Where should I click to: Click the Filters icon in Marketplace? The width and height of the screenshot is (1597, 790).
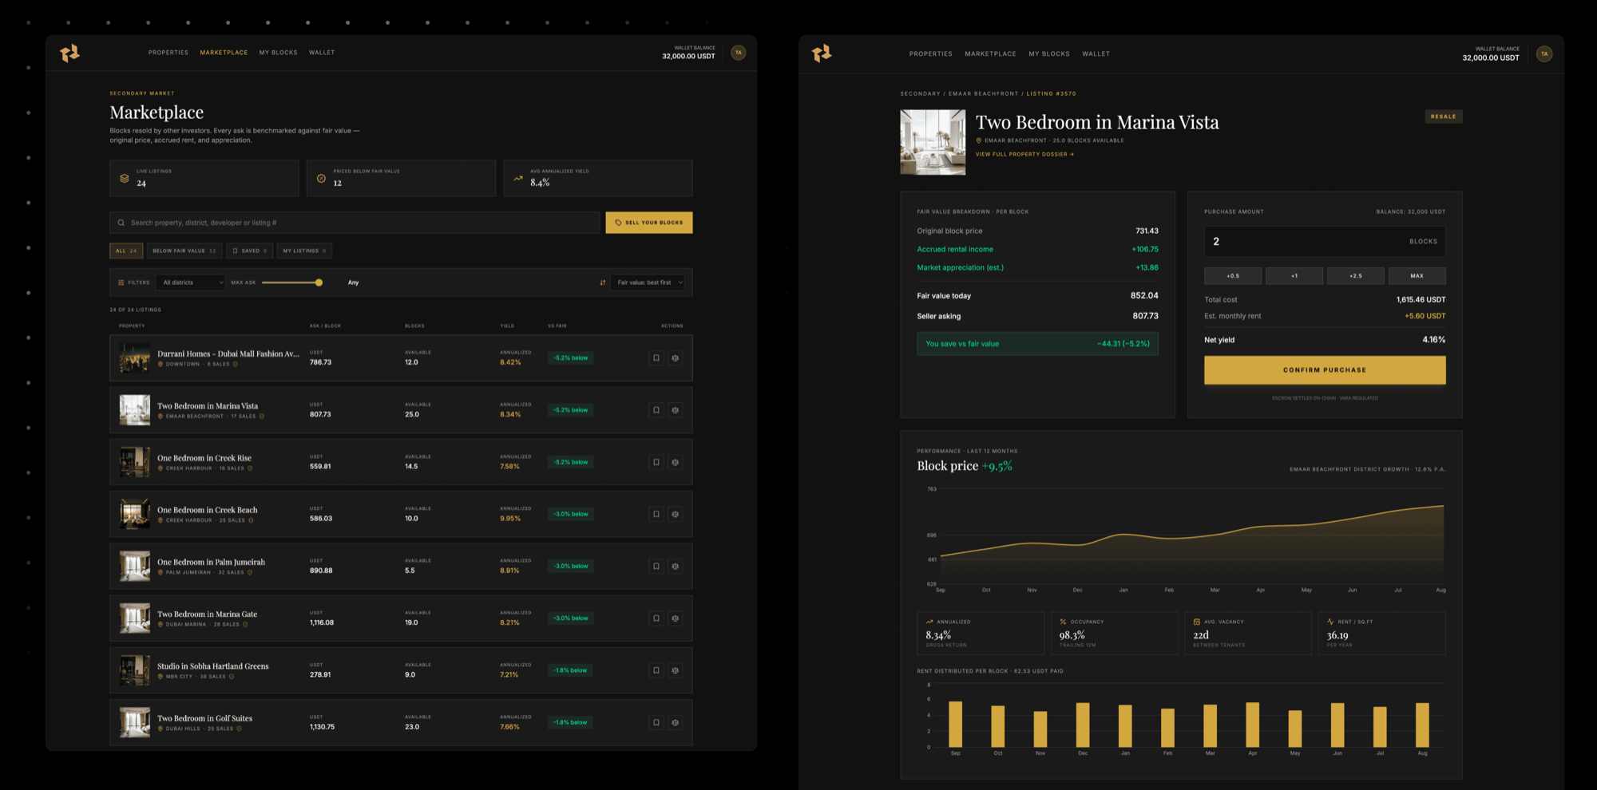[121, 282]
